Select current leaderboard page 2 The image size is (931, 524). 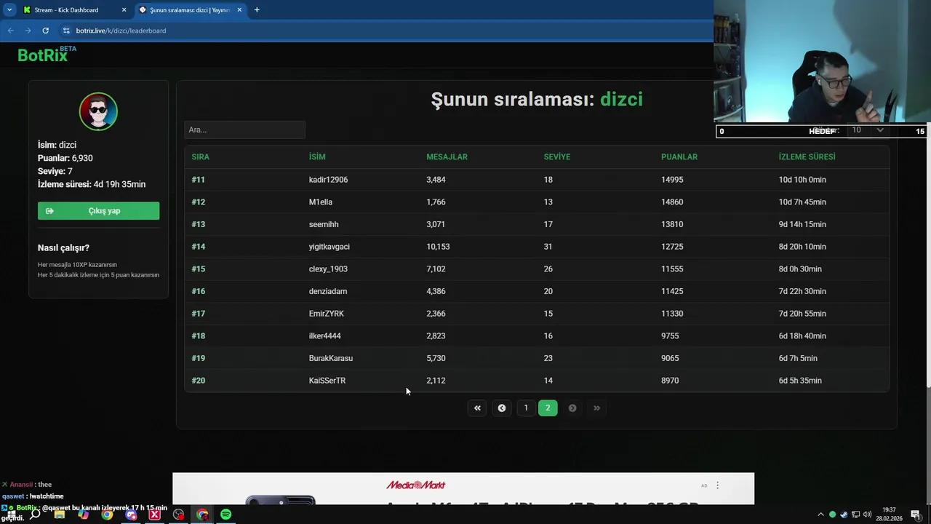click(548, 408)
